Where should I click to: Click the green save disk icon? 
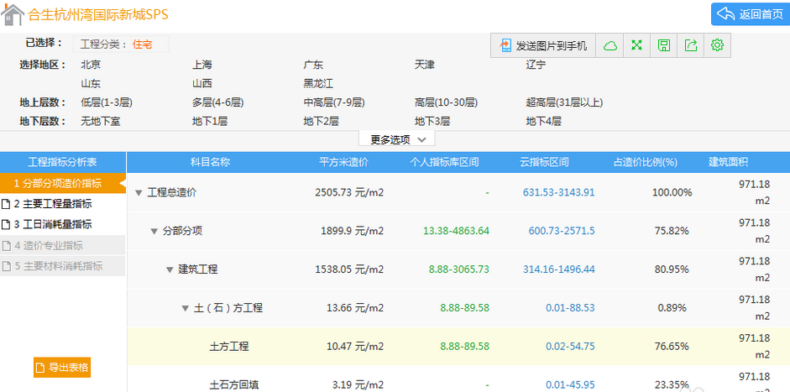(664, 45)
